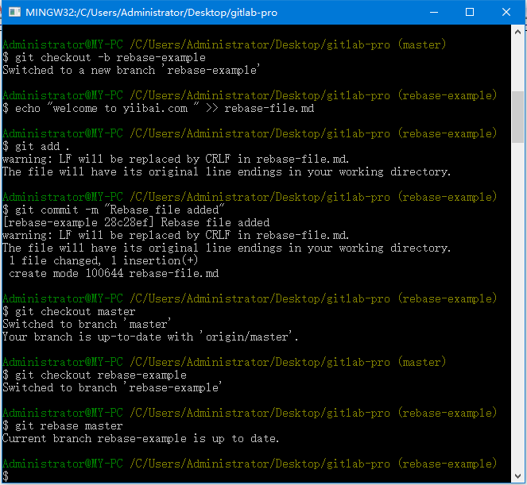
Task: Click 'create mode 100644 rebase-file.md' line
Action: click(x=114, y=273)
